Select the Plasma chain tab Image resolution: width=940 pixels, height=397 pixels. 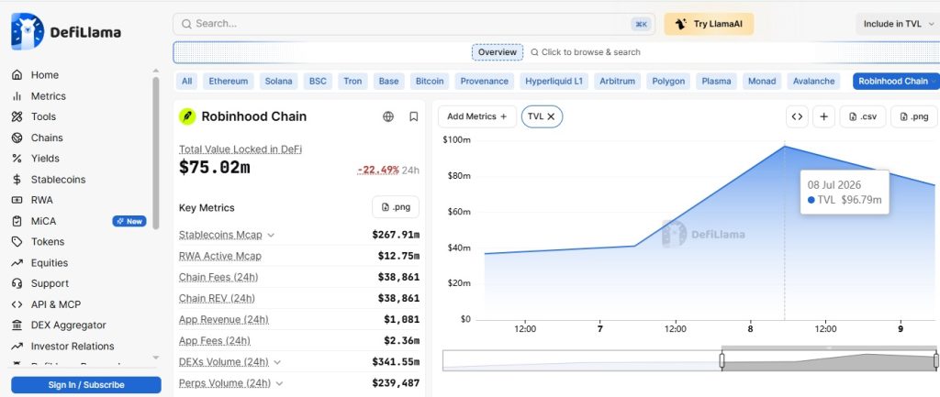click(716, 82)
